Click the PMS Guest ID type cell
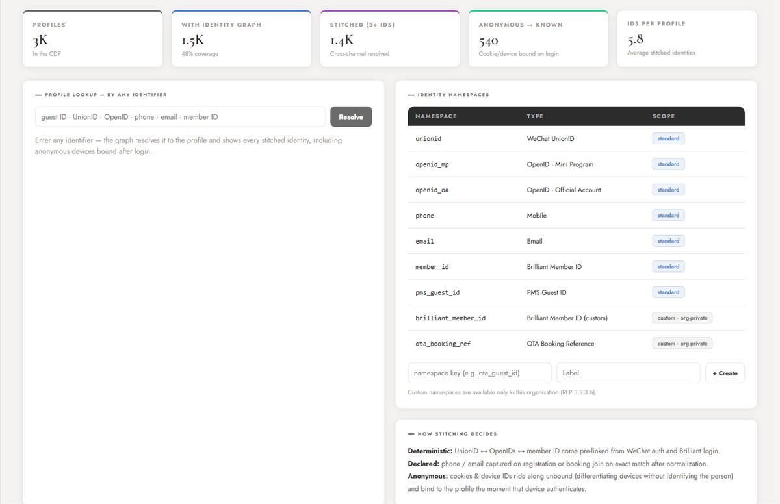 click(x=546, y=292)
